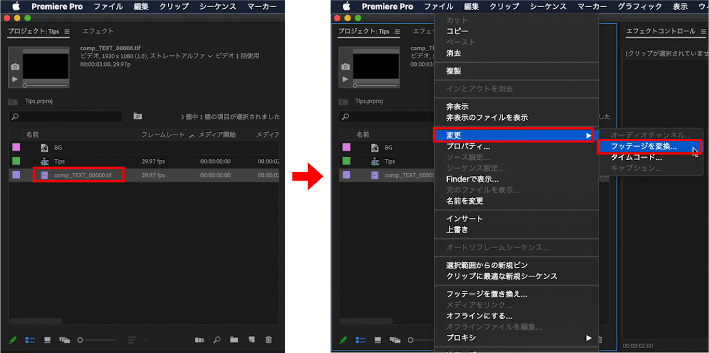The height and width of the screenshot is (353, 709).
Task: Open エフェクトコントロール tab in right screenshot
Action: click(x=661, y=31)
